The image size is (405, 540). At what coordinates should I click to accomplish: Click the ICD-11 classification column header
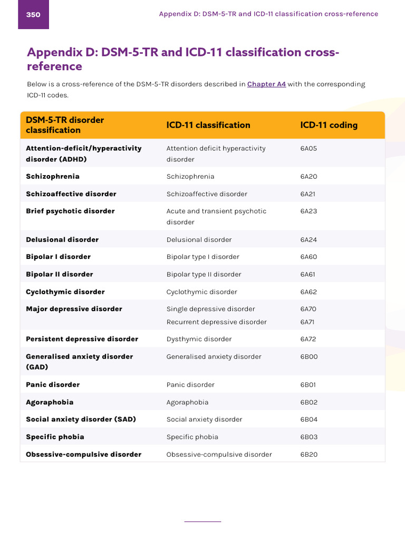point(208,125)
